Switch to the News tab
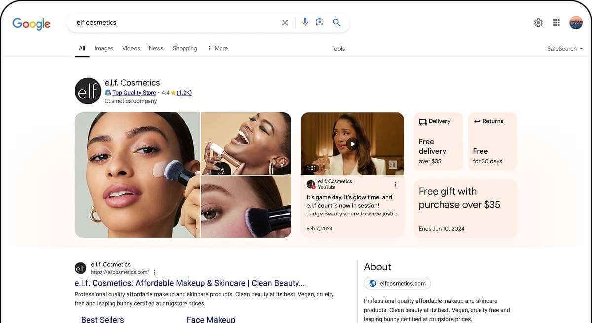Screen dimensions: 592x323 156,48
